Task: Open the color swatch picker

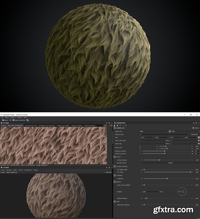Action: point(199,137)
